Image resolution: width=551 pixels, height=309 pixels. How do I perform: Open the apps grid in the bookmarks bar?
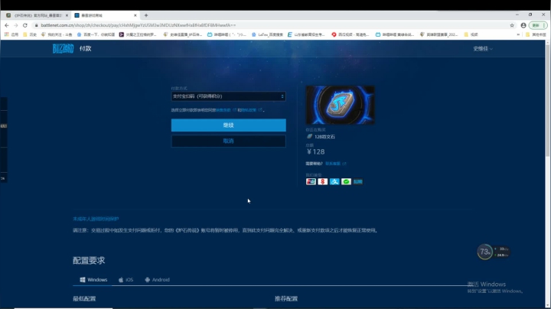pyautogui.click(x=11, y=34)
